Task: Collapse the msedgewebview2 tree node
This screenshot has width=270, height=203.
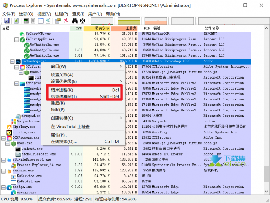Action: 16,83
